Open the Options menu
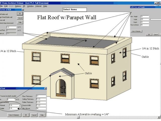 pyautogui.click(x=18, y=6)
